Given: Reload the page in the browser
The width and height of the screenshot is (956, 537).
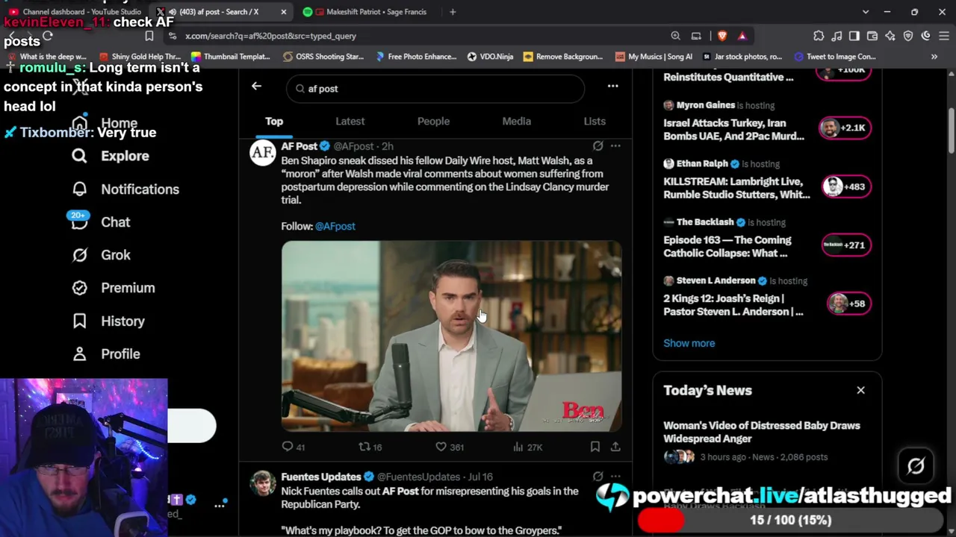Looking at the screenshot, I should tap(48, 36).
